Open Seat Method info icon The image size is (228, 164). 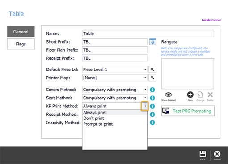152,98
